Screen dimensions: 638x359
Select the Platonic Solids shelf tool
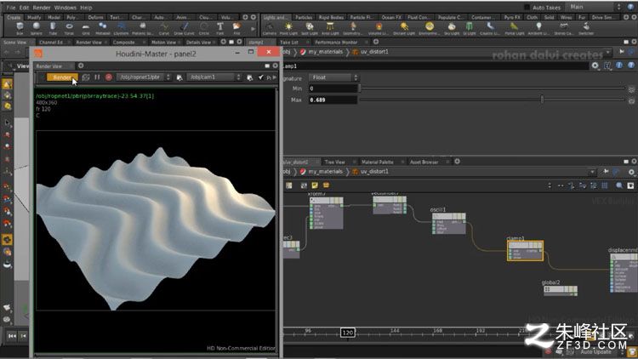(142, 28)
